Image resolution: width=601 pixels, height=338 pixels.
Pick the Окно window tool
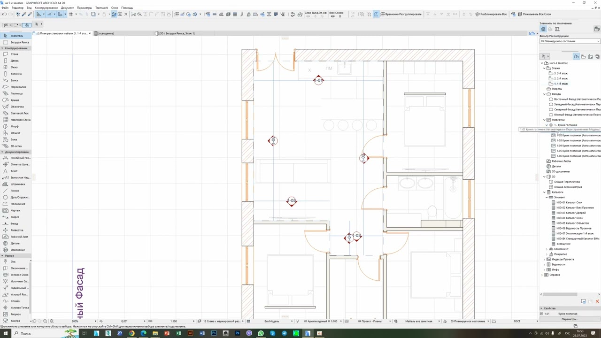click(14, 67)
